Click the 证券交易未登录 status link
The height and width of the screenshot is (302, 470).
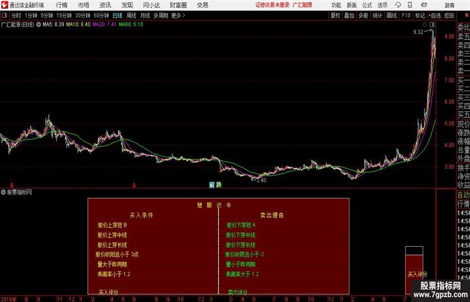(x=272, y=5)
